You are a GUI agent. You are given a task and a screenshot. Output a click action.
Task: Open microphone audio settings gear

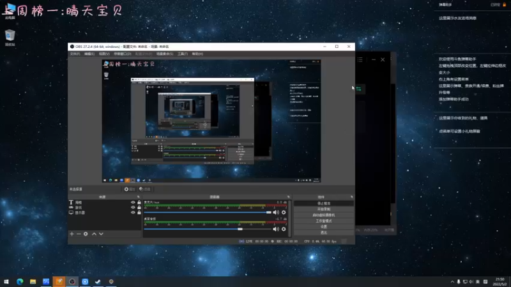point(284,212)
